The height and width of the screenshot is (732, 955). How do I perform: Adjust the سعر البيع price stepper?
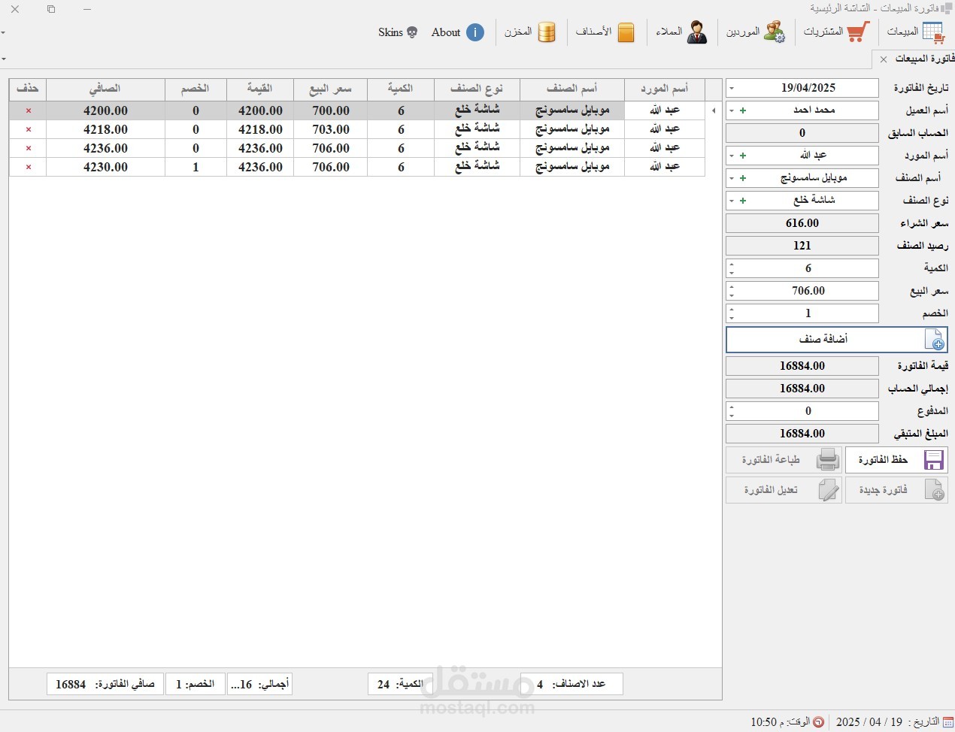coord(732,291)
